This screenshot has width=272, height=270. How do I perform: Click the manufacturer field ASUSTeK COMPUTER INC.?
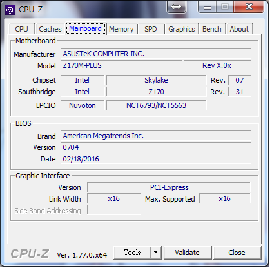tap(156, 54)
